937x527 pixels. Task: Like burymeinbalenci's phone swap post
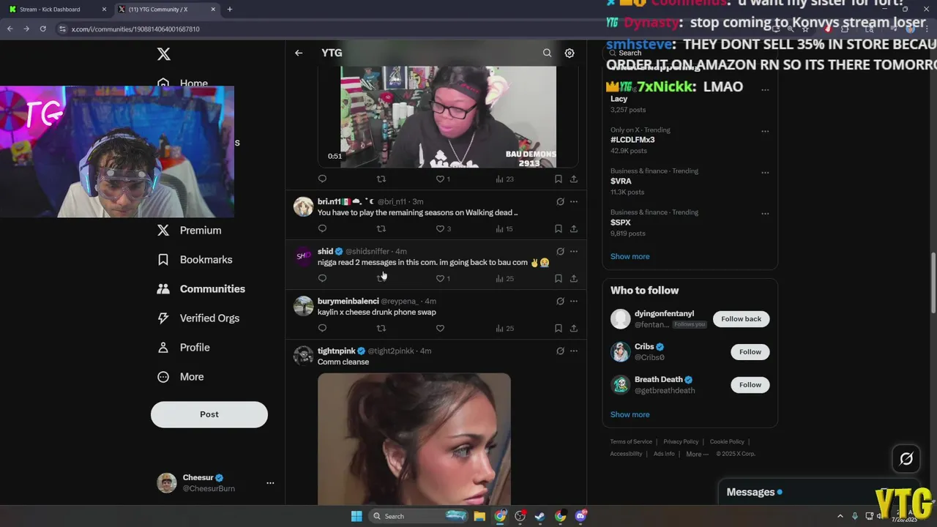(440, 328)
